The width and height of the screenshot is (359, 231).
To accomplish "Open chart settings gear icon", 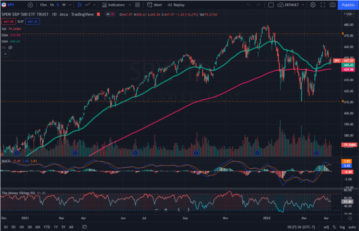I will [313, 5].
